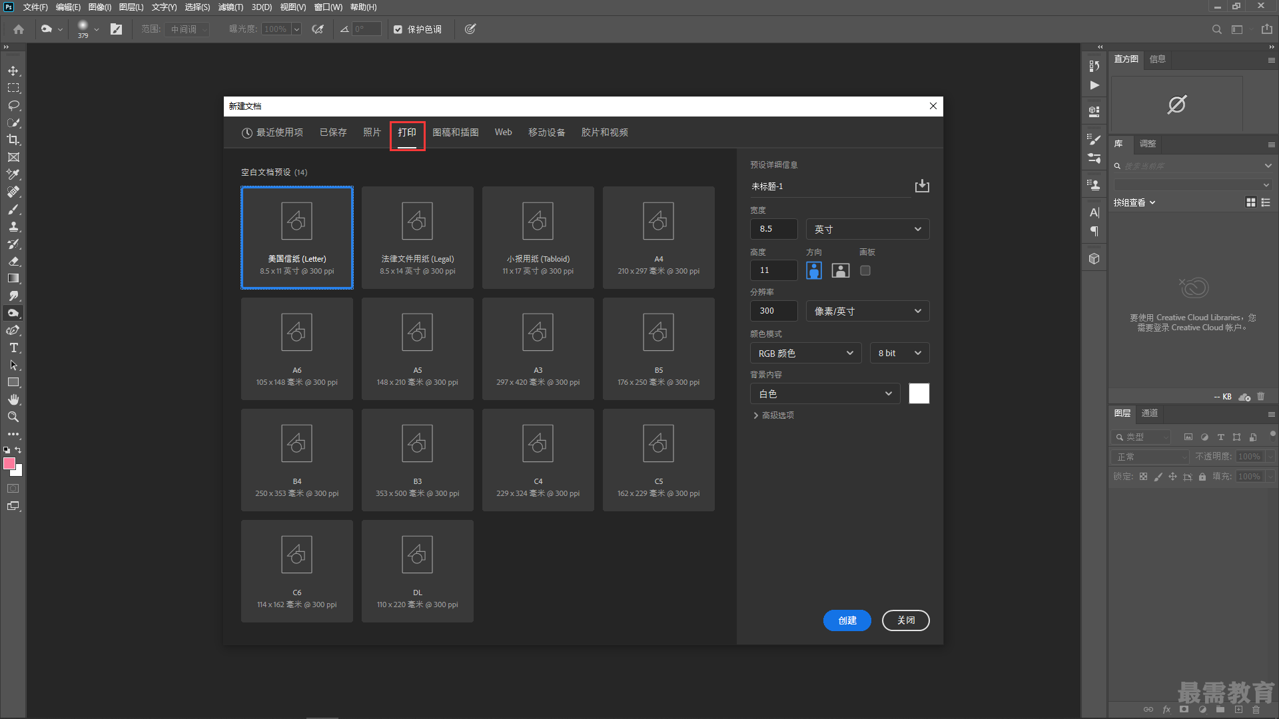Click the white background color swatch
This screenshot has width=1279, height=719.
919,393
